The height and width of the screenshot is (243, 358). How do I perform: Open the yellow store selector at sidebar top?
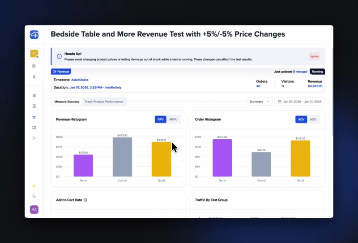coord(34,54)
